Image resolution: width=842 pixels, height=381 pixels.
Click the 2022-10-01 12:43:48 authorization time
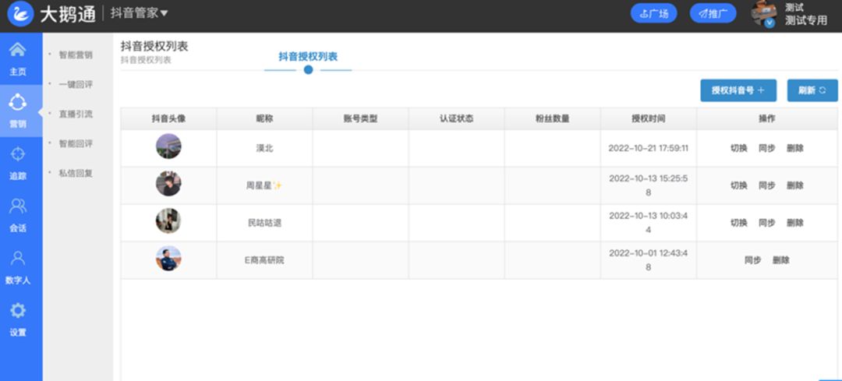click(x=648, y=260)
